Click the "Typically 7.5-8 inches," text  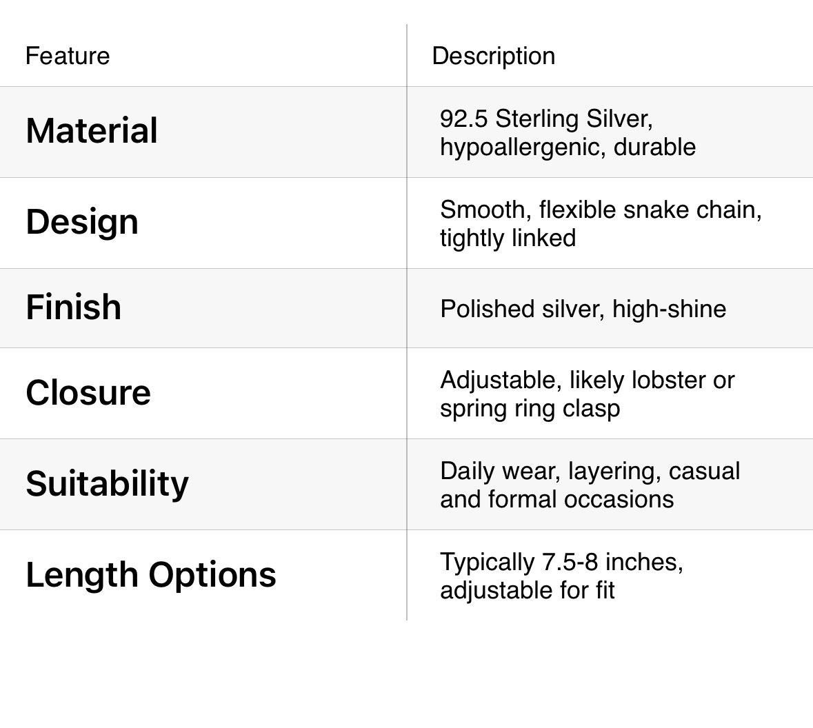(x=561, y=562)
